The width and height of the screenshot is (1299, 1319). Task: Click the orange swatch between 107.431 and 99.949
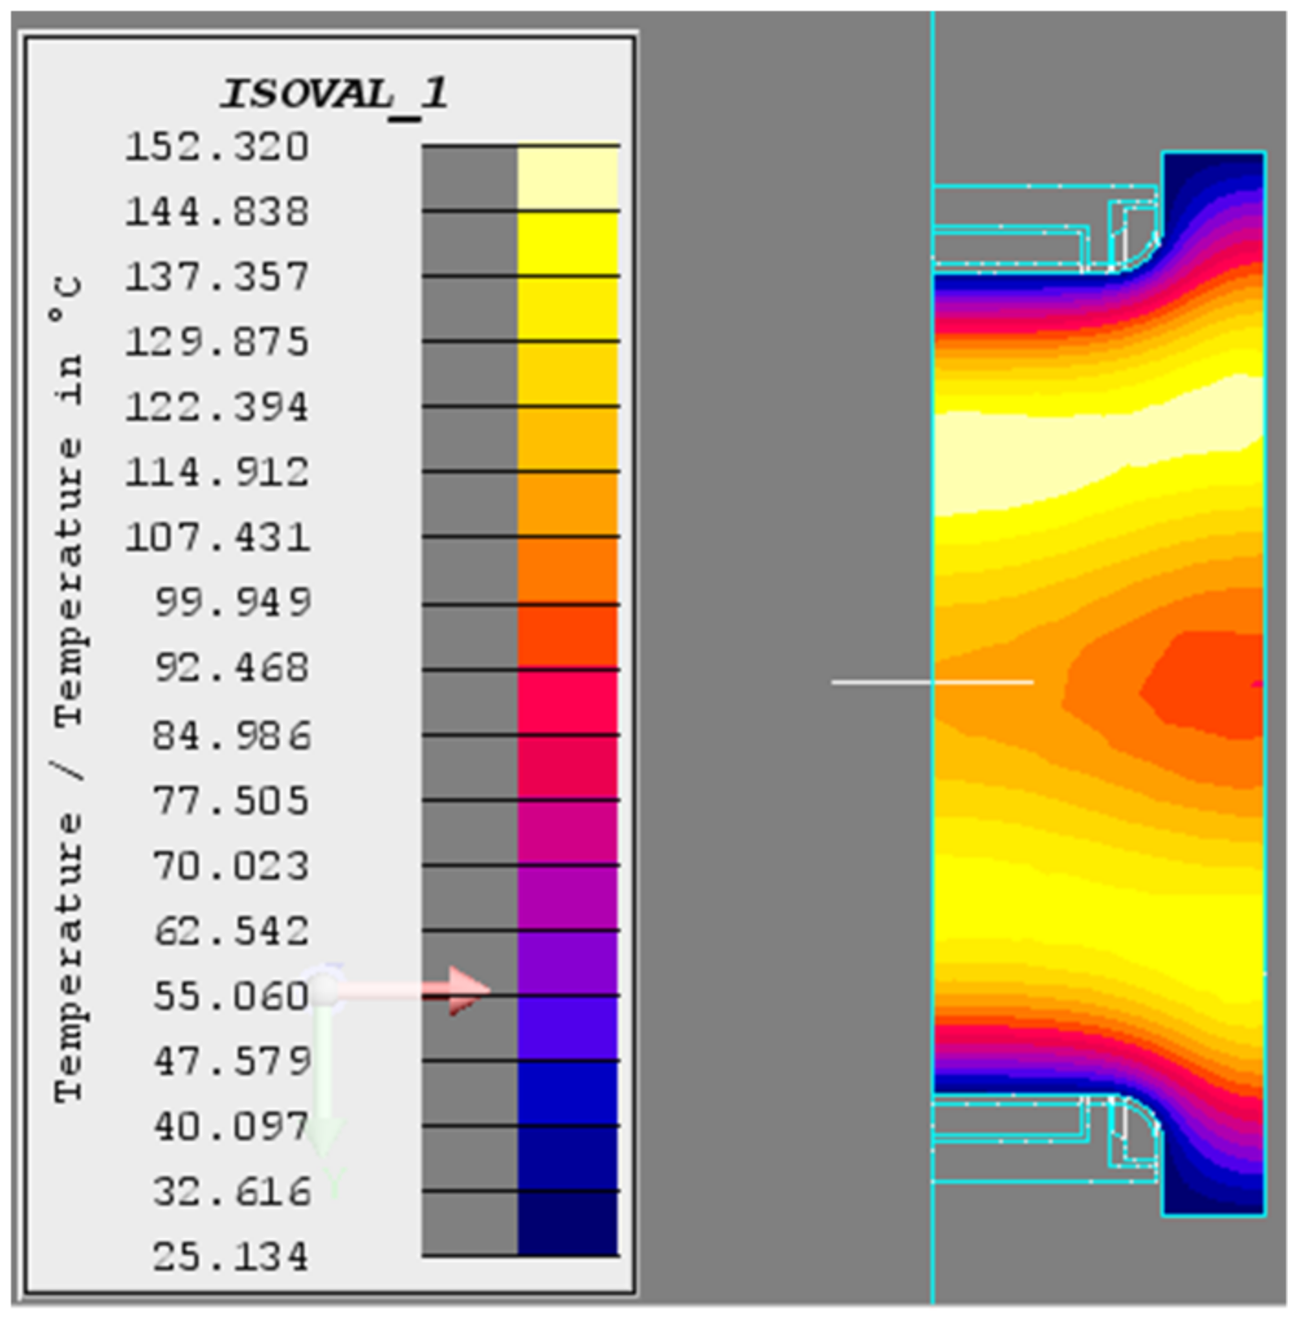[568, 570]
